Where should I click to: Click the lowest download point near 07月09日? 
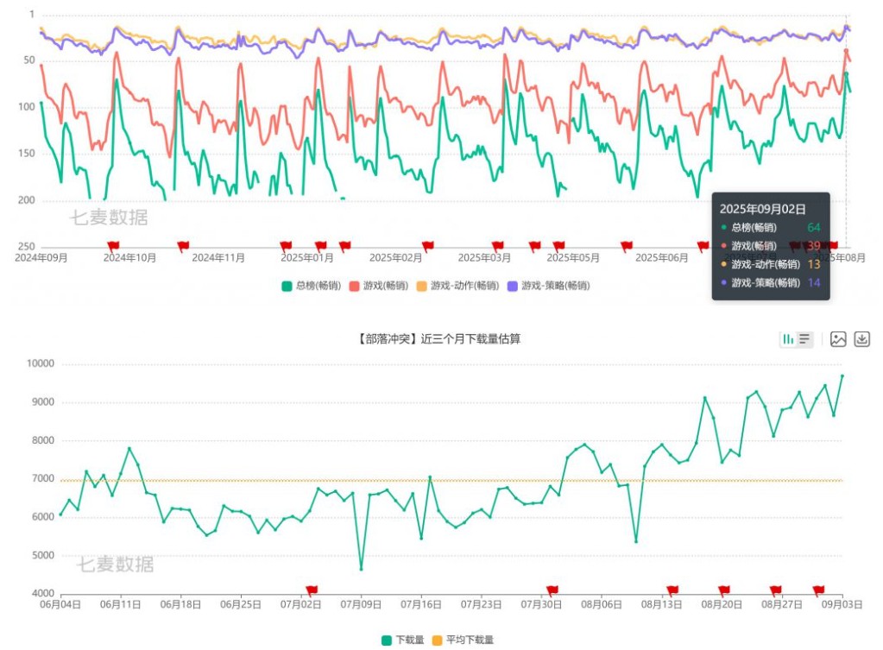tap(361, 569)
